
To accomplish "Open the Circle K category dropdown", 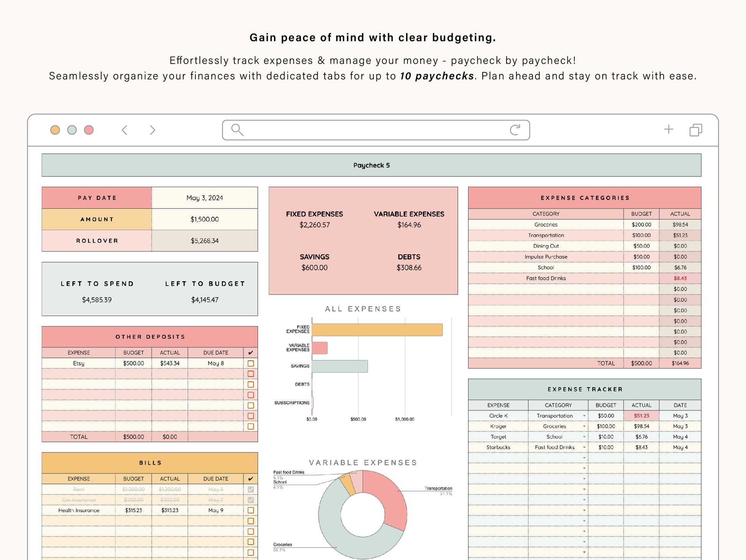I will pyautogui.click(x=584, y=416).
